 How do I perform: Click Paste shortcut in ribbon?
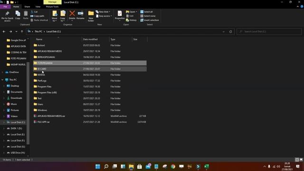(39, 20)
